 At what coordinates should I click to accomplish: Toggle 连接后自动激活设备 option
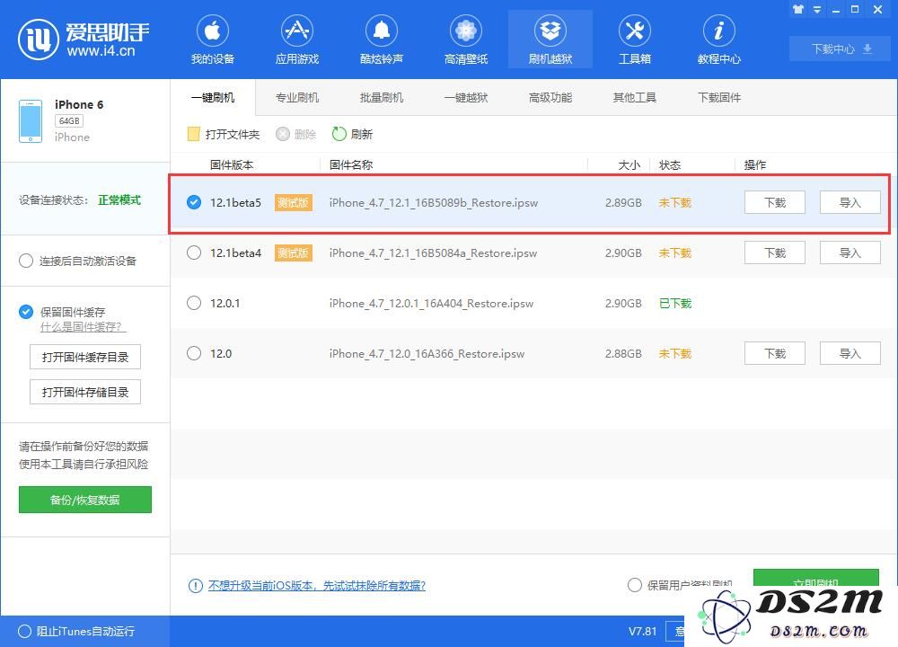[x=26, y=261]
